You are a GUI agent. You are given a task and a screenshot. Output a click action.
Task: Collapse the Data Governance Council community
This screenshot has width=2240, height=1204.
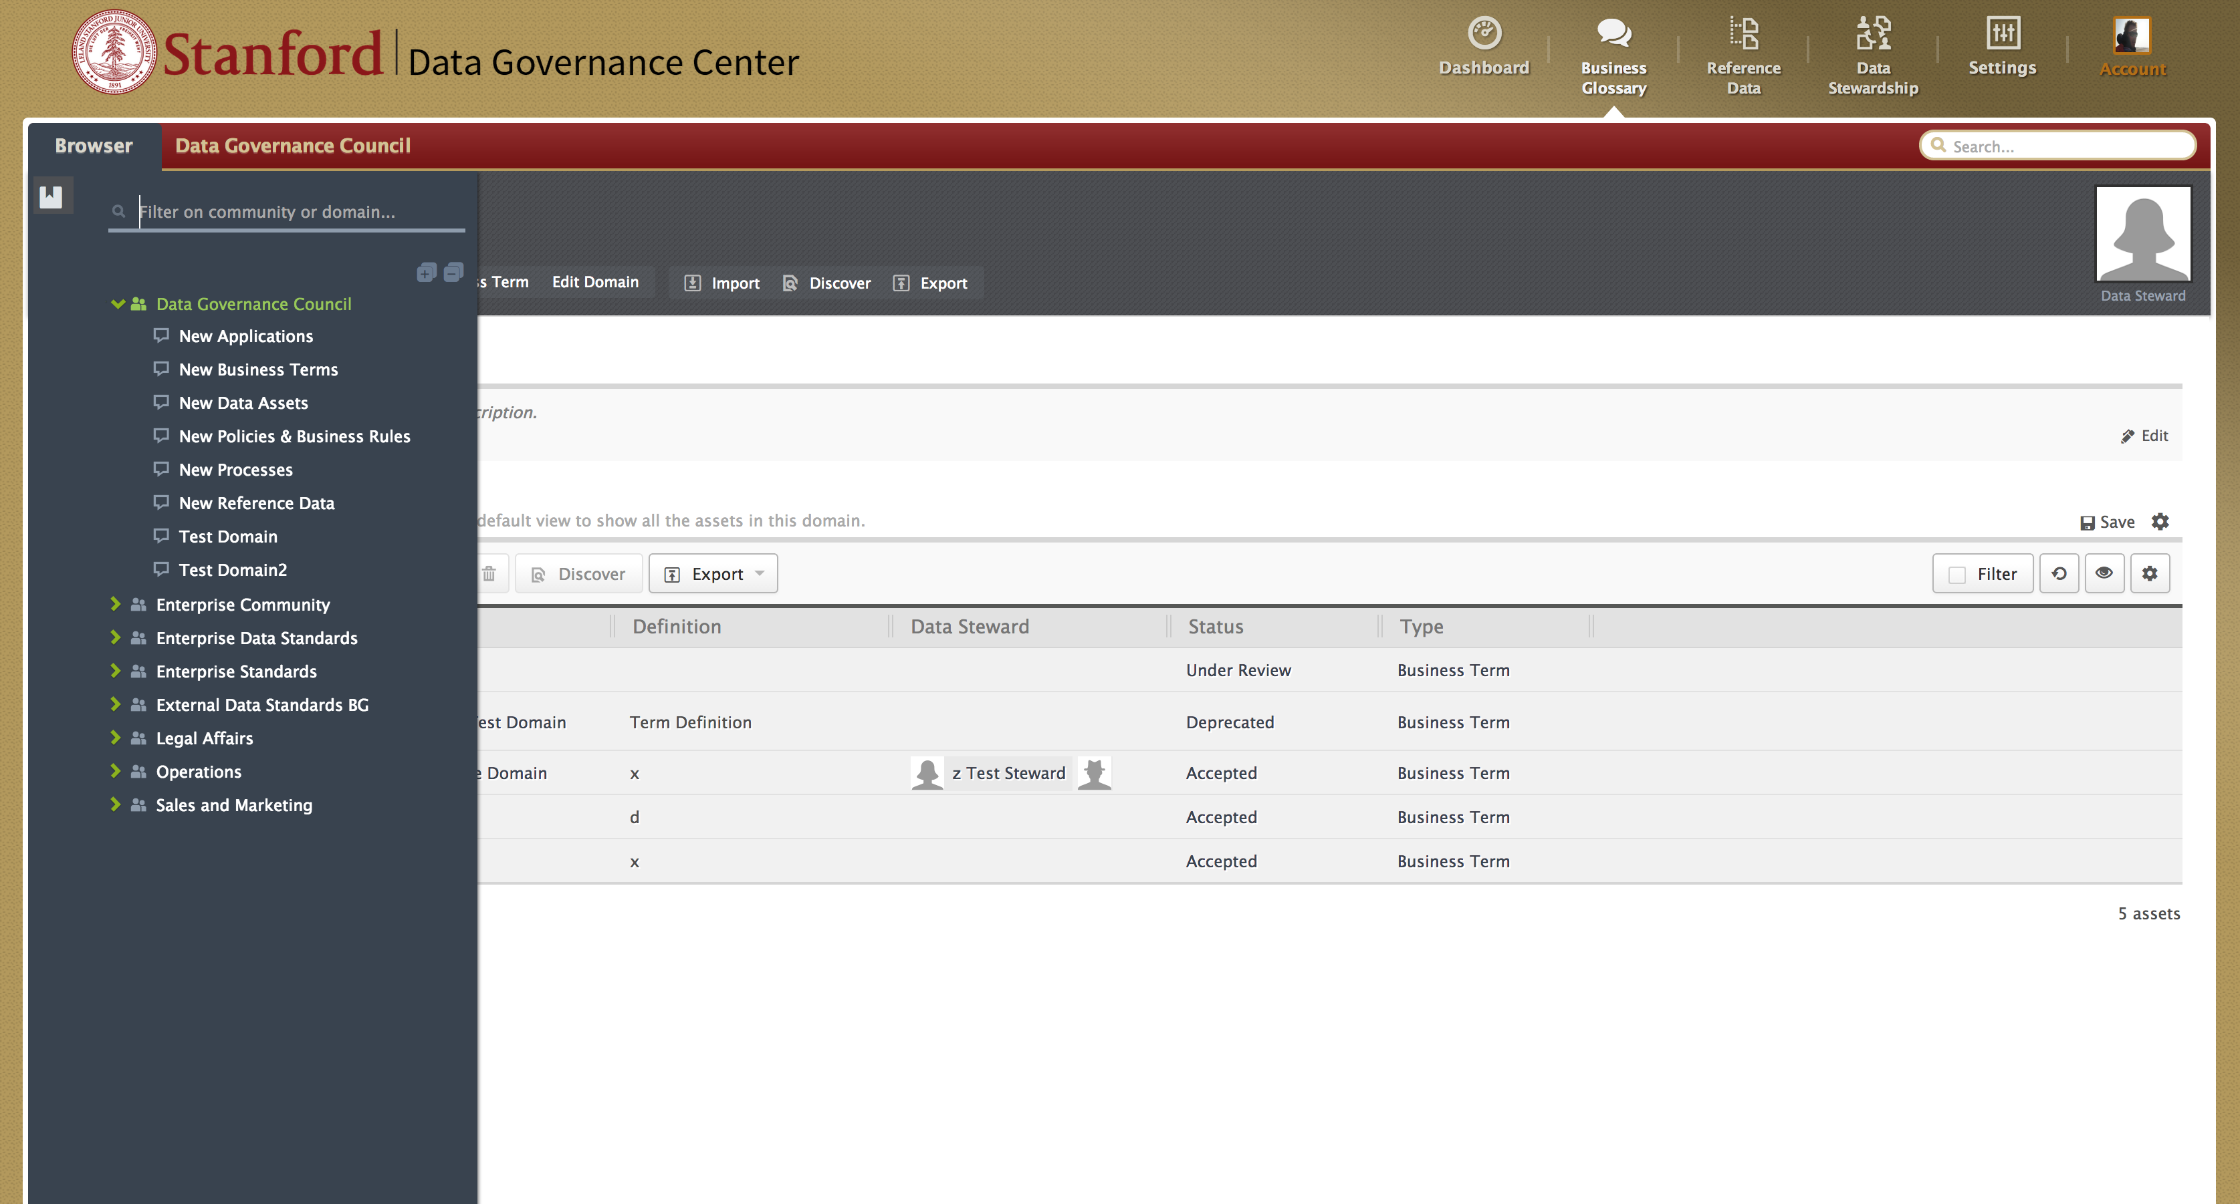118,304
